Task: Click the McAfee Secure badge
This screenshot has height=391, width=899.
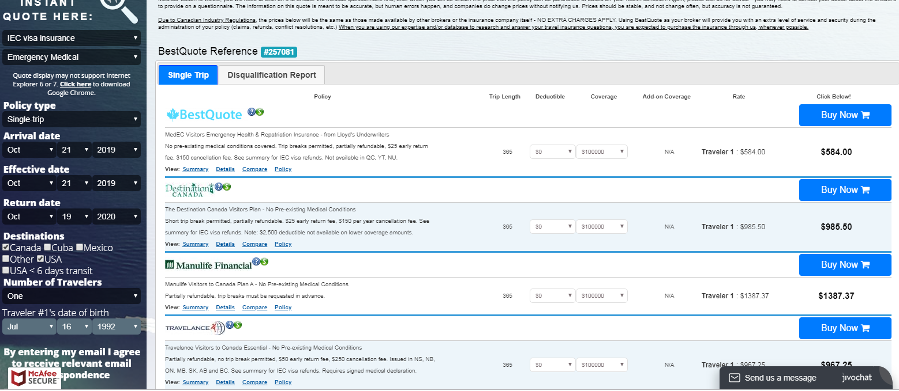Action: [35, 378]
